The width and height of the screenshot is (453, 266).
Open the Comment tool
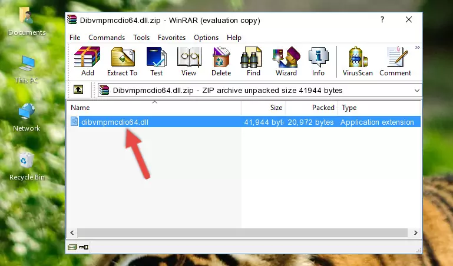click(x=395, y=61)
